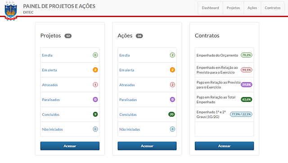Open Concluídas actions link
This screenshot has height=163, width=288.
click(x=128, y=115)
